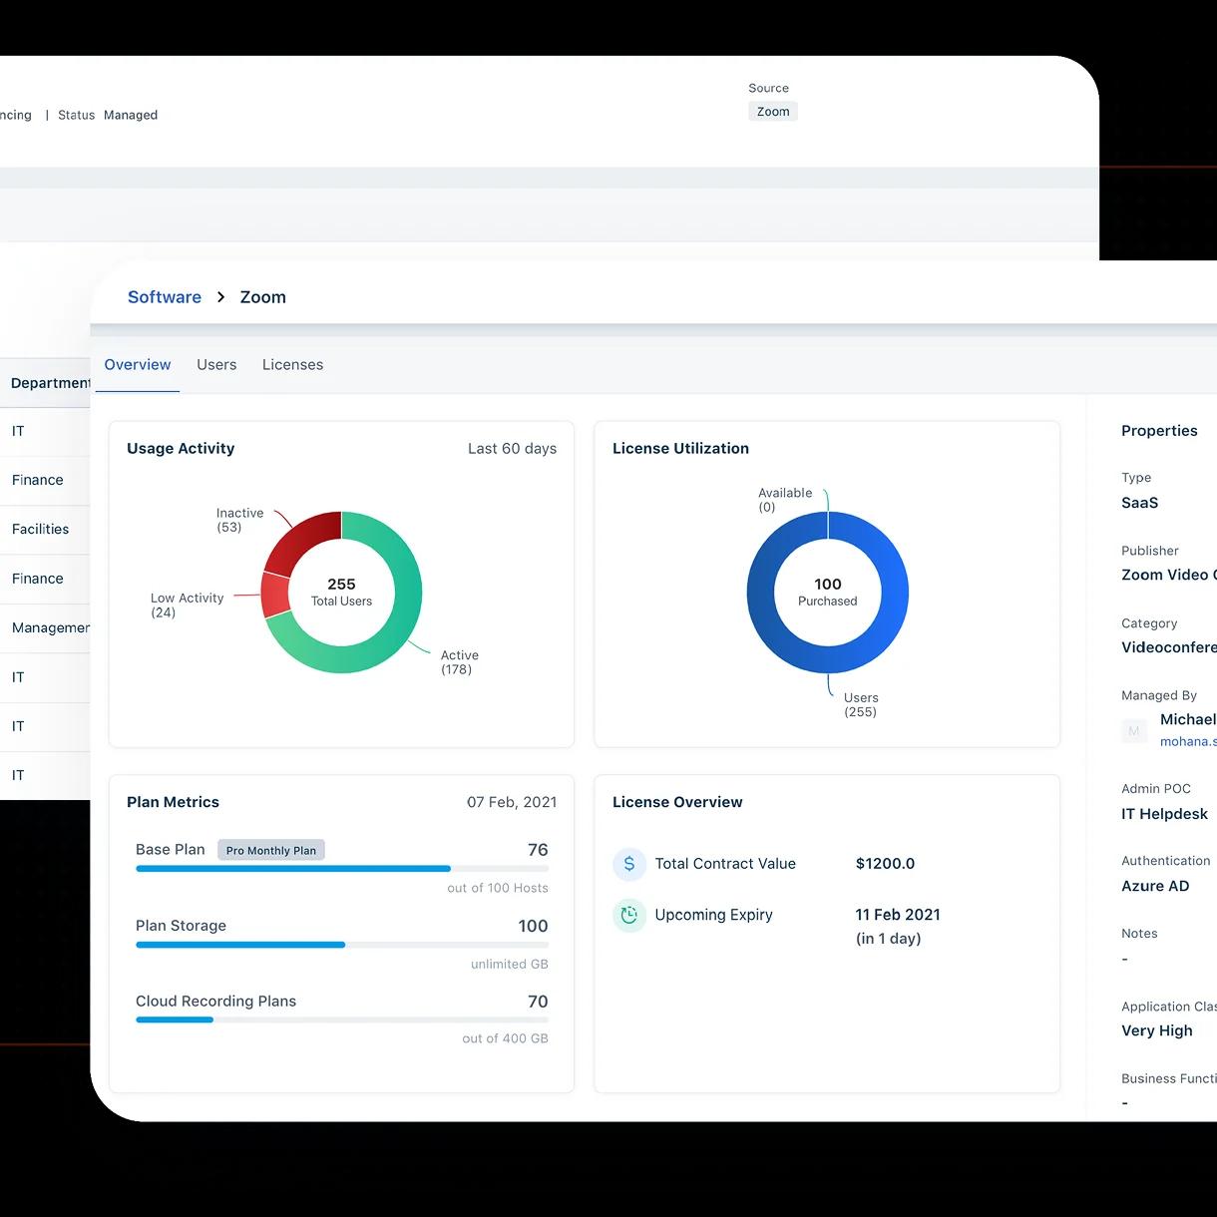Click the 255 Total Users center value
This screenshot has height=1217, width=1217.
(x=341, y=592)
